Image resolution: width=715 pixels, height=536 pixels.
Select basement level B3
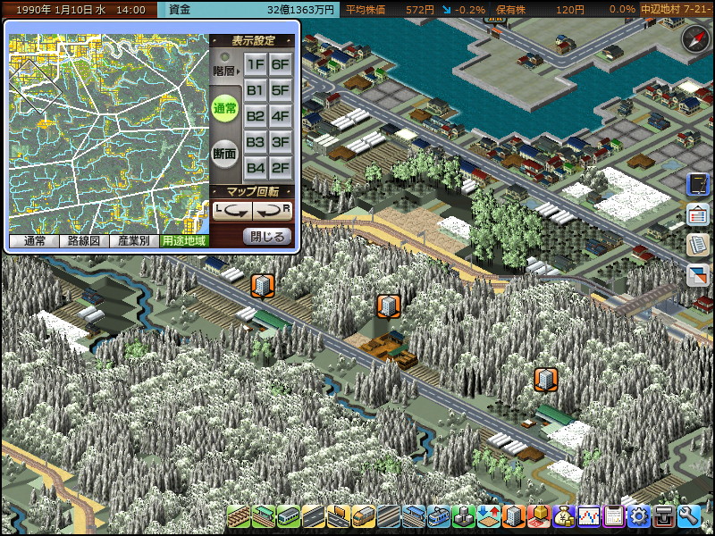pos(256,142)
